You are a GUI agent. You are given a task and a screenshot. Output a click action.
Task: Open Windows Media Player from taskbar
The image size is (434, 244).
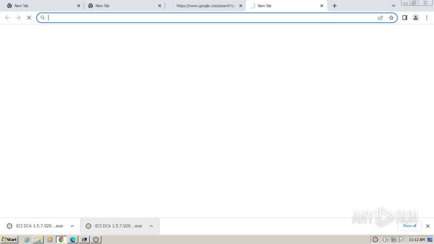pos(50,240)
